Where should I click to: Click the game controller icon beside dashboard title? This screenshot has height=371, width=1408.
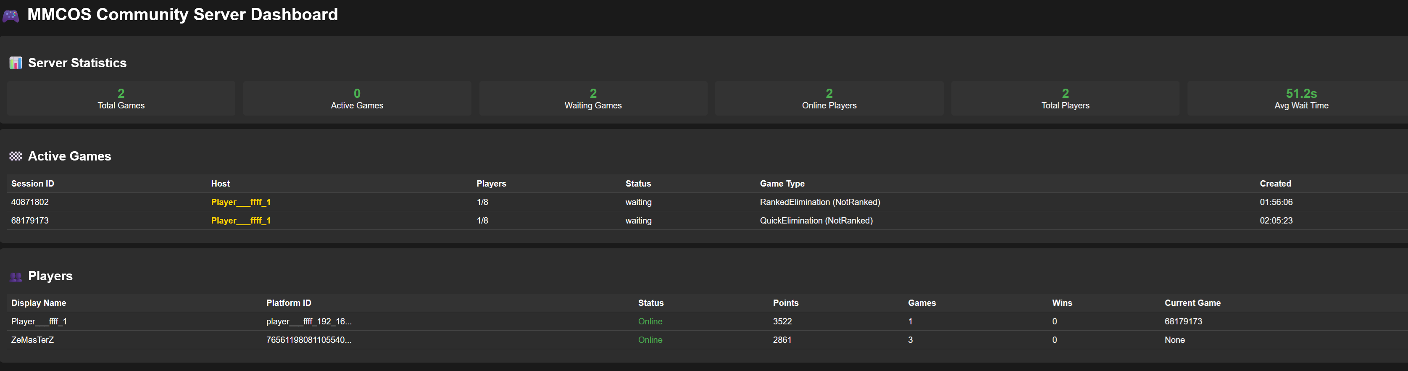11,16
